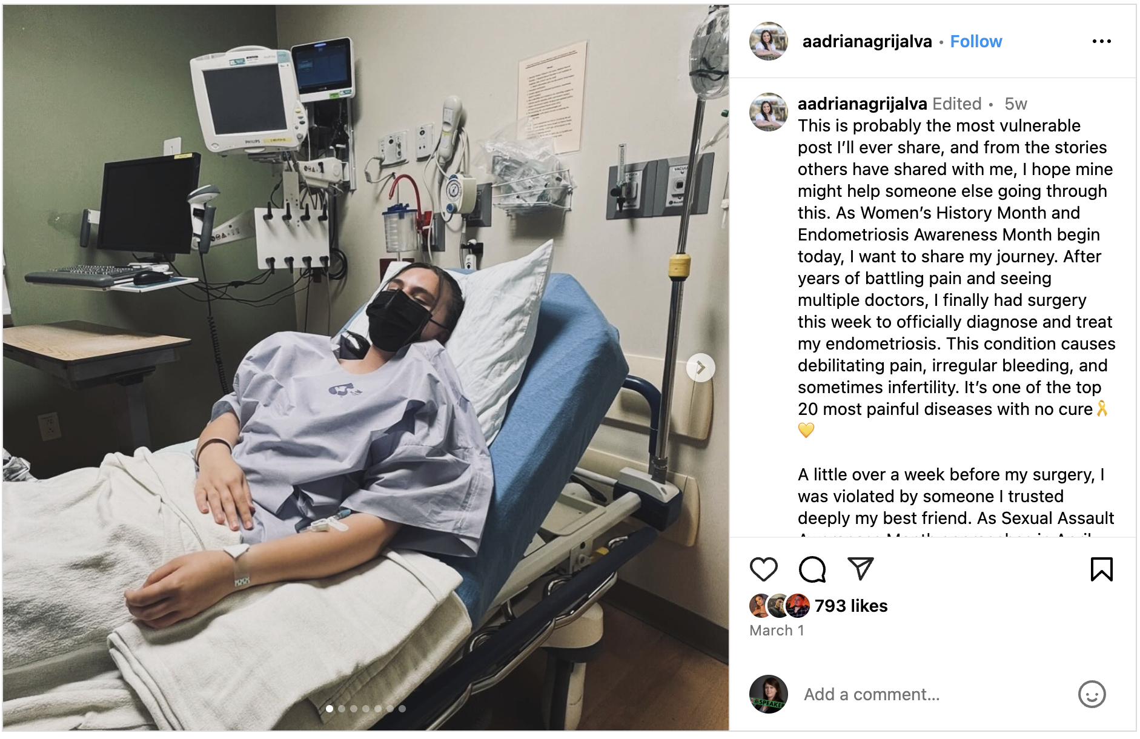Advance to the next photo with arrow

[x=700, y=368]
